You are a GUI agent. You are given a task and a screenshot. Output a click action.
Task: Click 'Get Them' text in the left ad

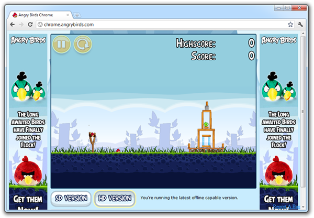click(x=28, y=199)
